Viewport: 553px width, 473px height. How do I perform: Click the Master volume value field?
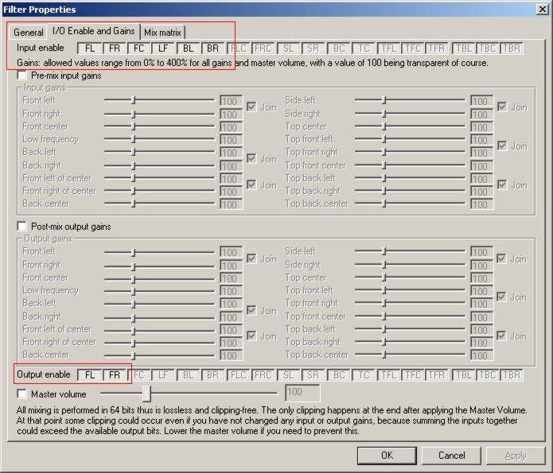302,393
